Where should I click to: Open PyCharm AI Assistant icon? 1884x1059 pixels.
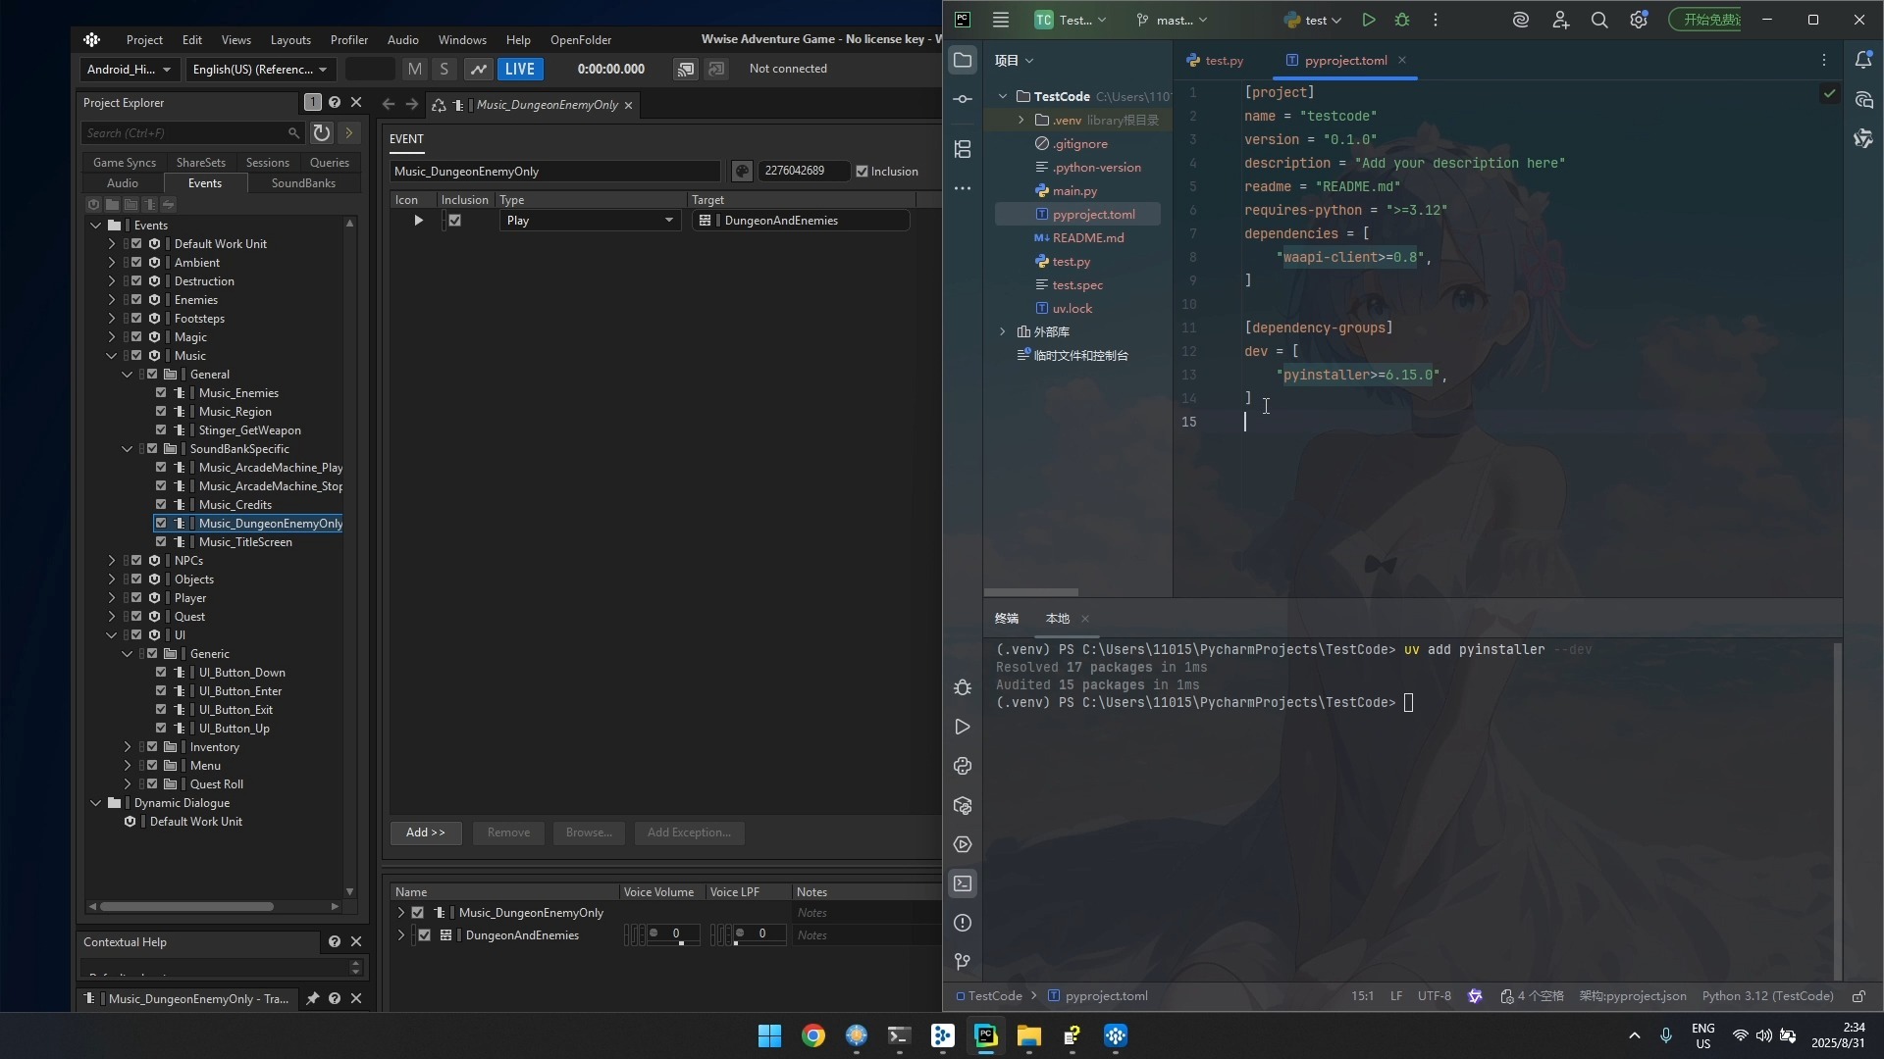click(x=1863, y=100)
